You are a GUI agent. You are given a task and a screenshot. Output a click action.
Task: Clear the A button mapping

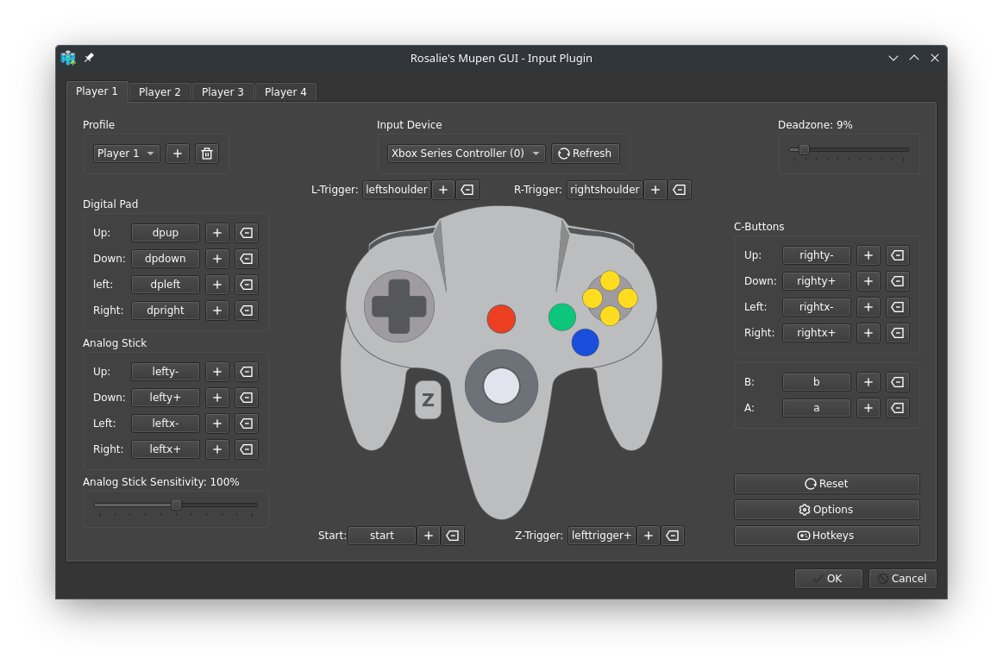(898, 408)
